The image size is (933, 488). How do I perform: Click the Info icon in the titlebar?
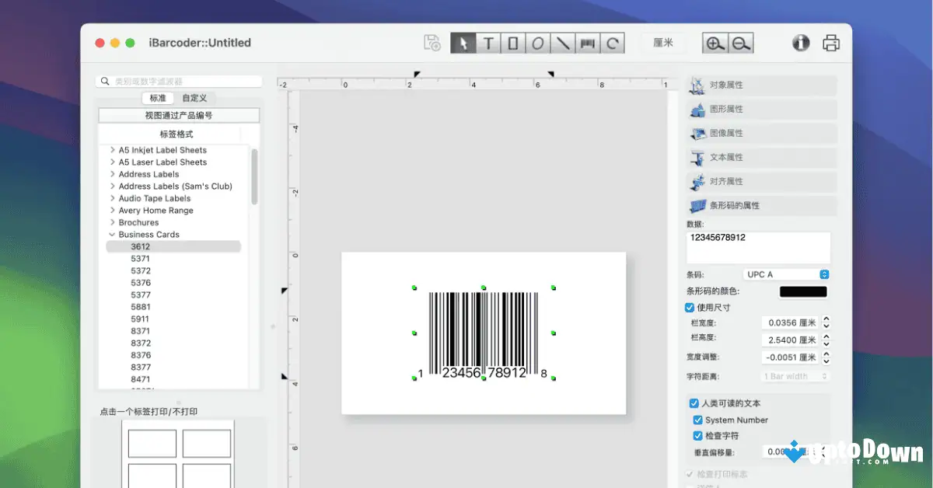801,44
